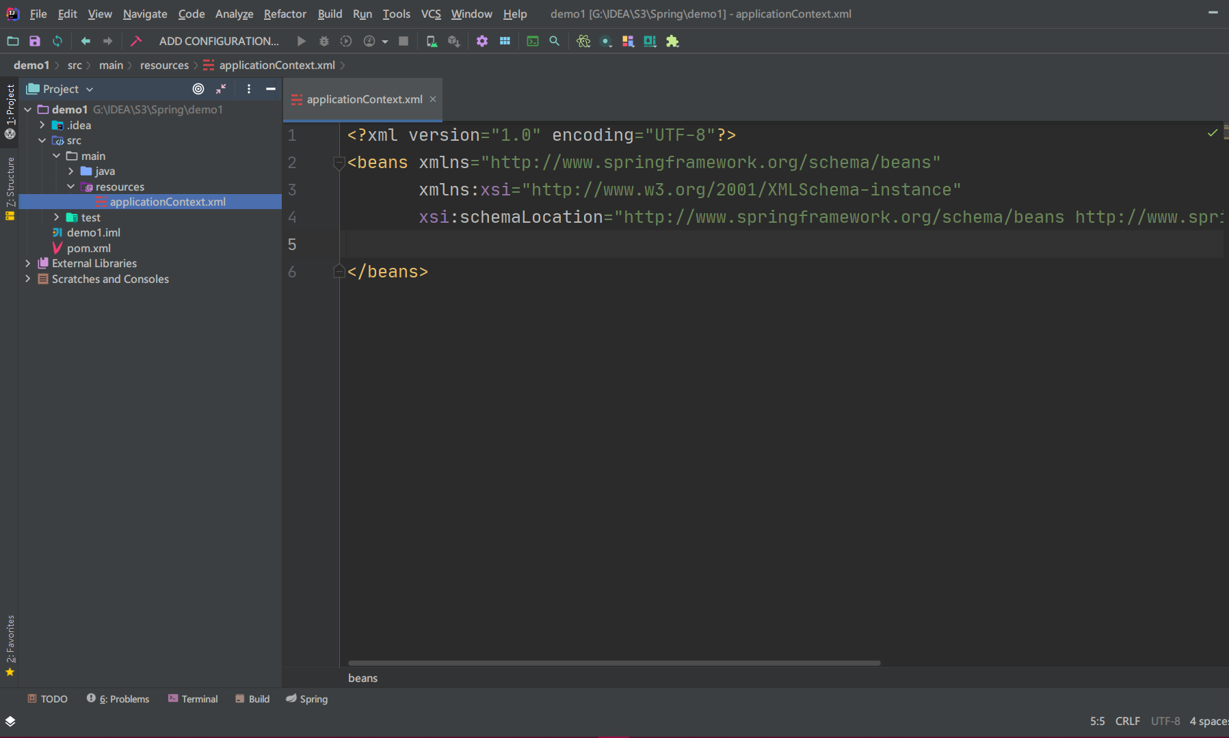Image resolution: width=1229 pixels, height=738 pixels.
Task: Expand External Libraries node
Action: coord(28,263)
